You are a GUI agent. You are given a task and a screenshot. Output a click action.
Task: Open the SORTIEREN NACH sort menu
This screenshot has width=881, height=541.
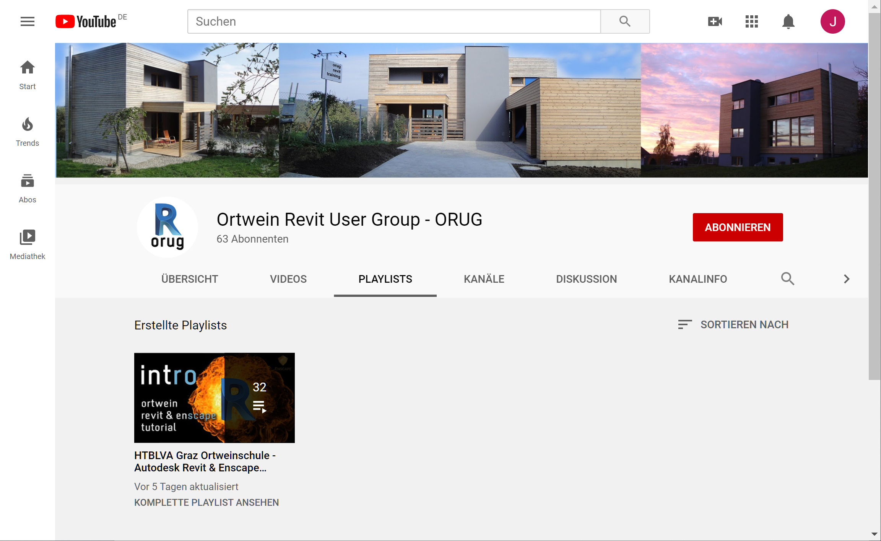tap(733, 324)
